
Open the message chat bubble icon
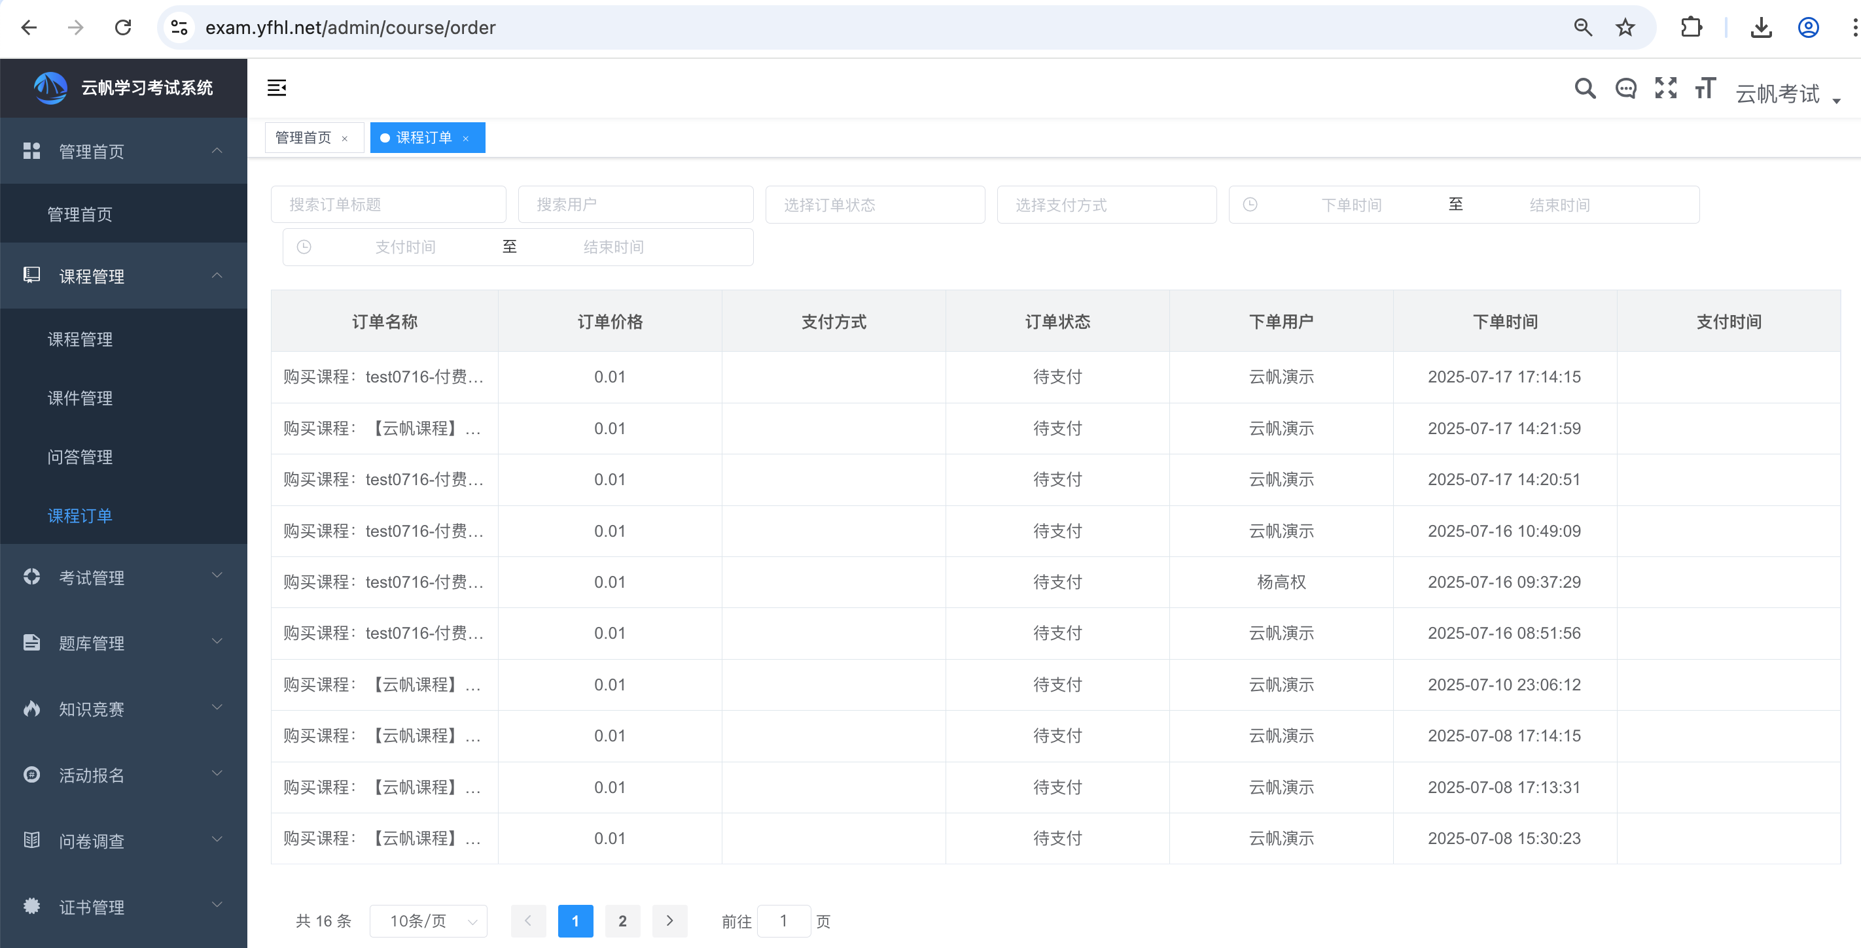click(x=1625, y=88)
